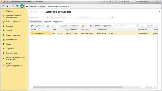Click the Администратор user name
162x91 pixels.
(x=143, y=2)
